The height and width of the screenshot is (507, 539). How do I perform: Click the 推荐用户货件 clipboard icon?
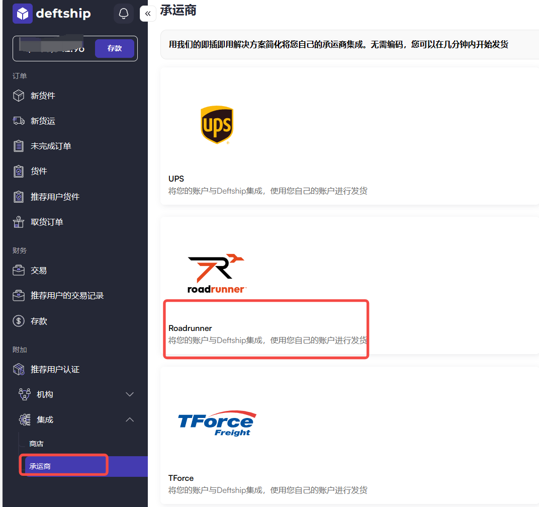pos(19,196)
